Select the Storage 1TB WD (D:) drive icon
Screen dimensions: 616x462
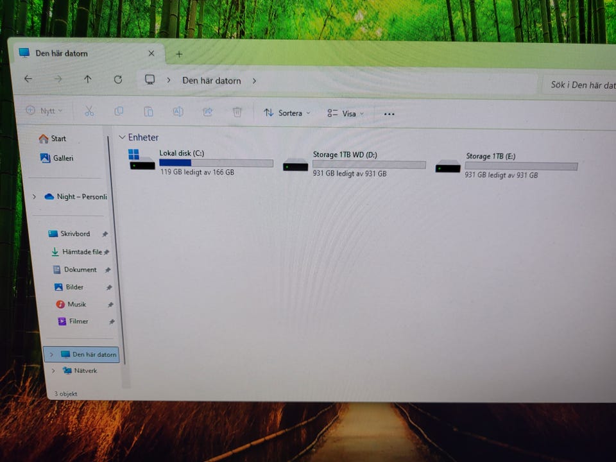coord(295,165)
